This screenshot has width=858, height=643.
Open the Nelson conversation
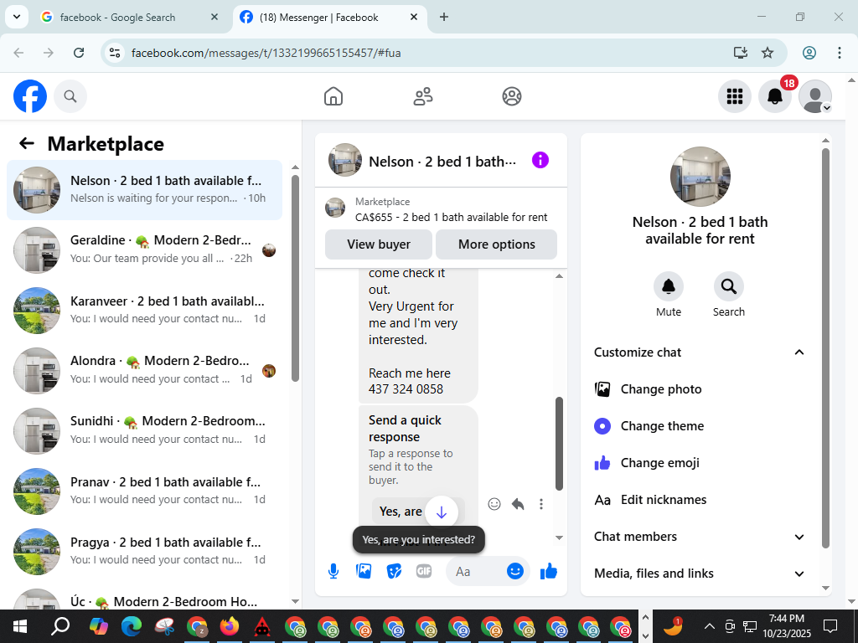[x=144, y=190]
